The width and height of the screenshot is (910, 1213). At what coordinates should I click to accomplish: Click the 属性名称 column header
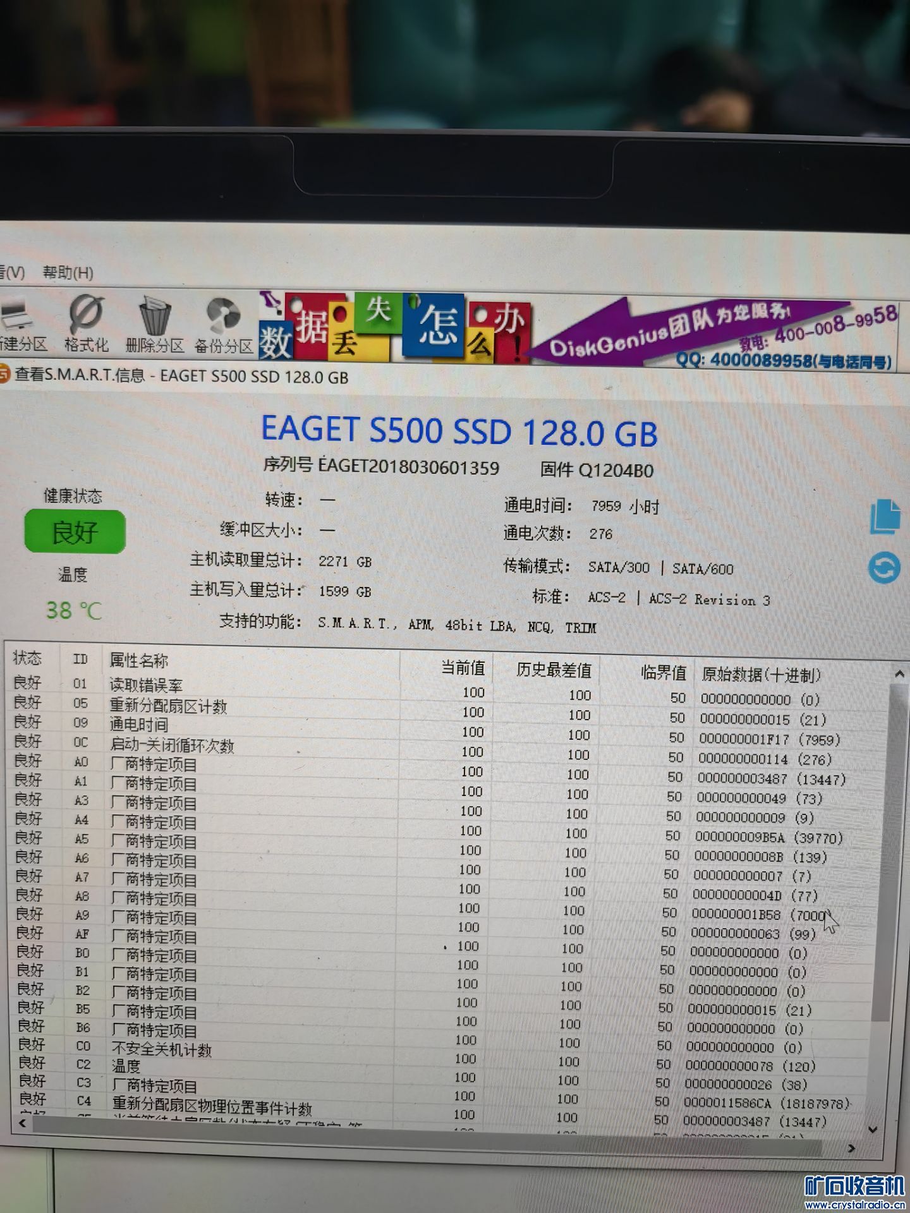(x=138, y=661)
